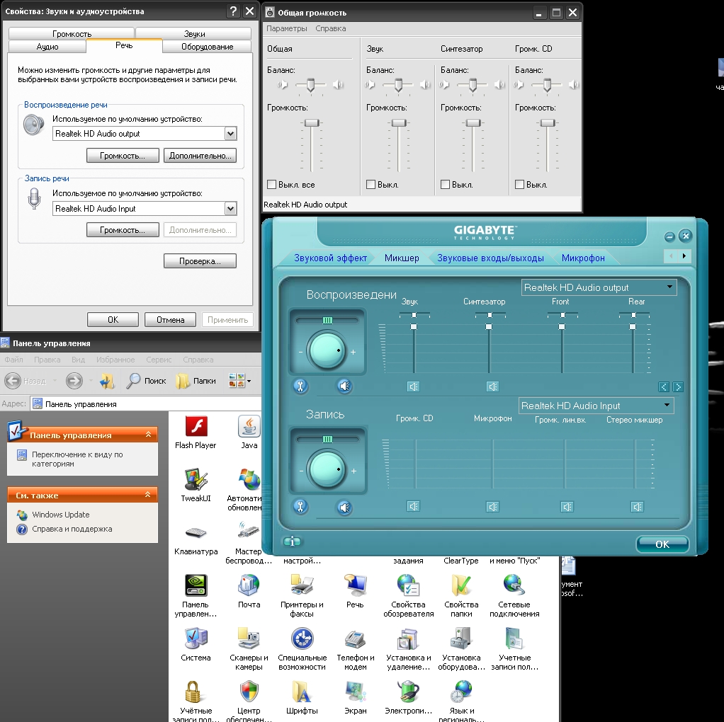
Task: Open the Windows Update link
Action: click(60, 515)
